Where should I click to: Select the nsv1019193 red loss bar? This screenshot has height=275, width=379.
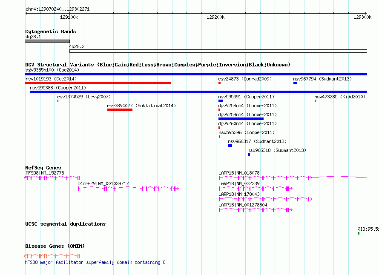coord(98,83)
